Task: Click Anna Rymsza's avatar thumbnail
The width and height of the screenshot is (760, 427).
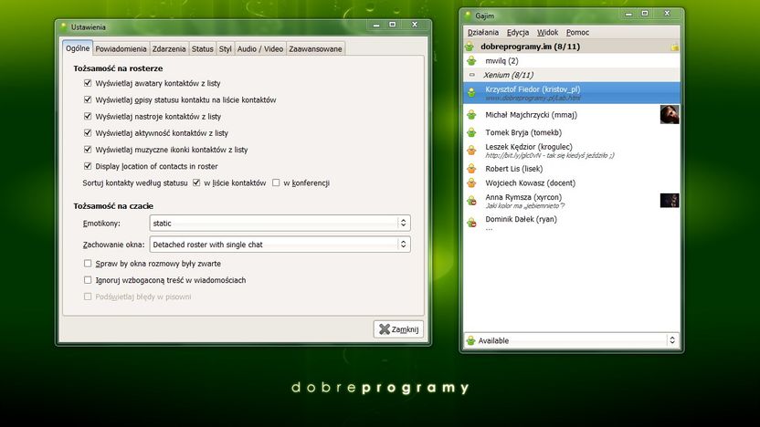Action: [x=670, y=201]
